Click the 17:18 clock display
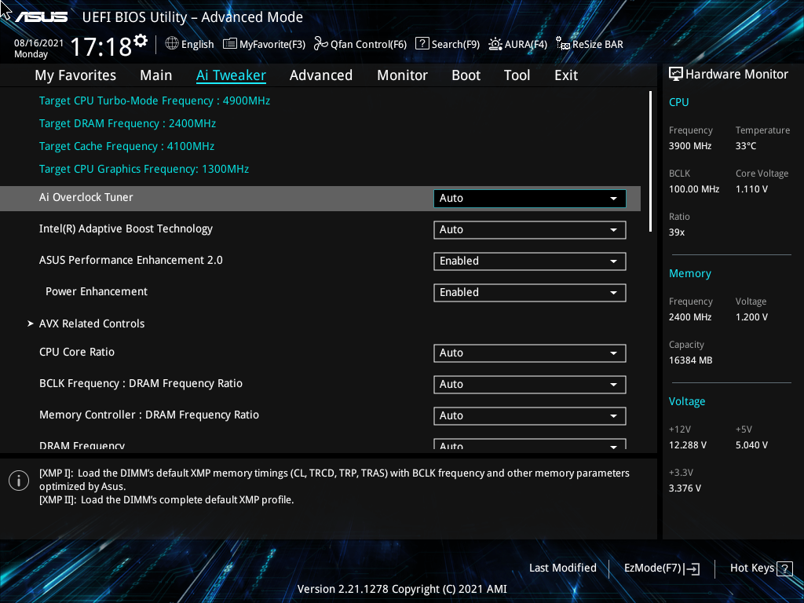The image size is (804, 603). click(101, 47)
